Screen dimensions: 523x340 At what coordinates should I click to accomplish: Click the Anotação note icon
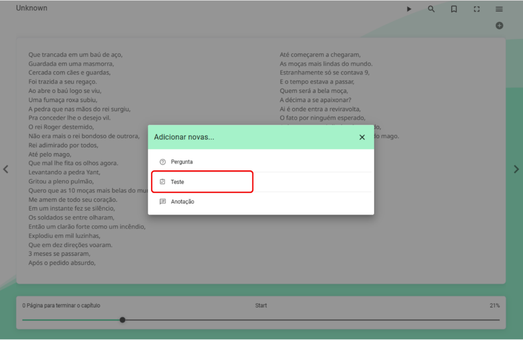click(x=163, y=202)
